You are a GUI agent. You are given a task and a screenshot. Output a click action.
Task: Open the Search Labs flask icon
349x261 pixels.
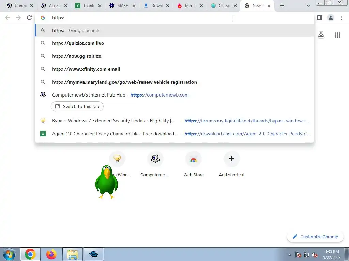(x=321, y=35)
